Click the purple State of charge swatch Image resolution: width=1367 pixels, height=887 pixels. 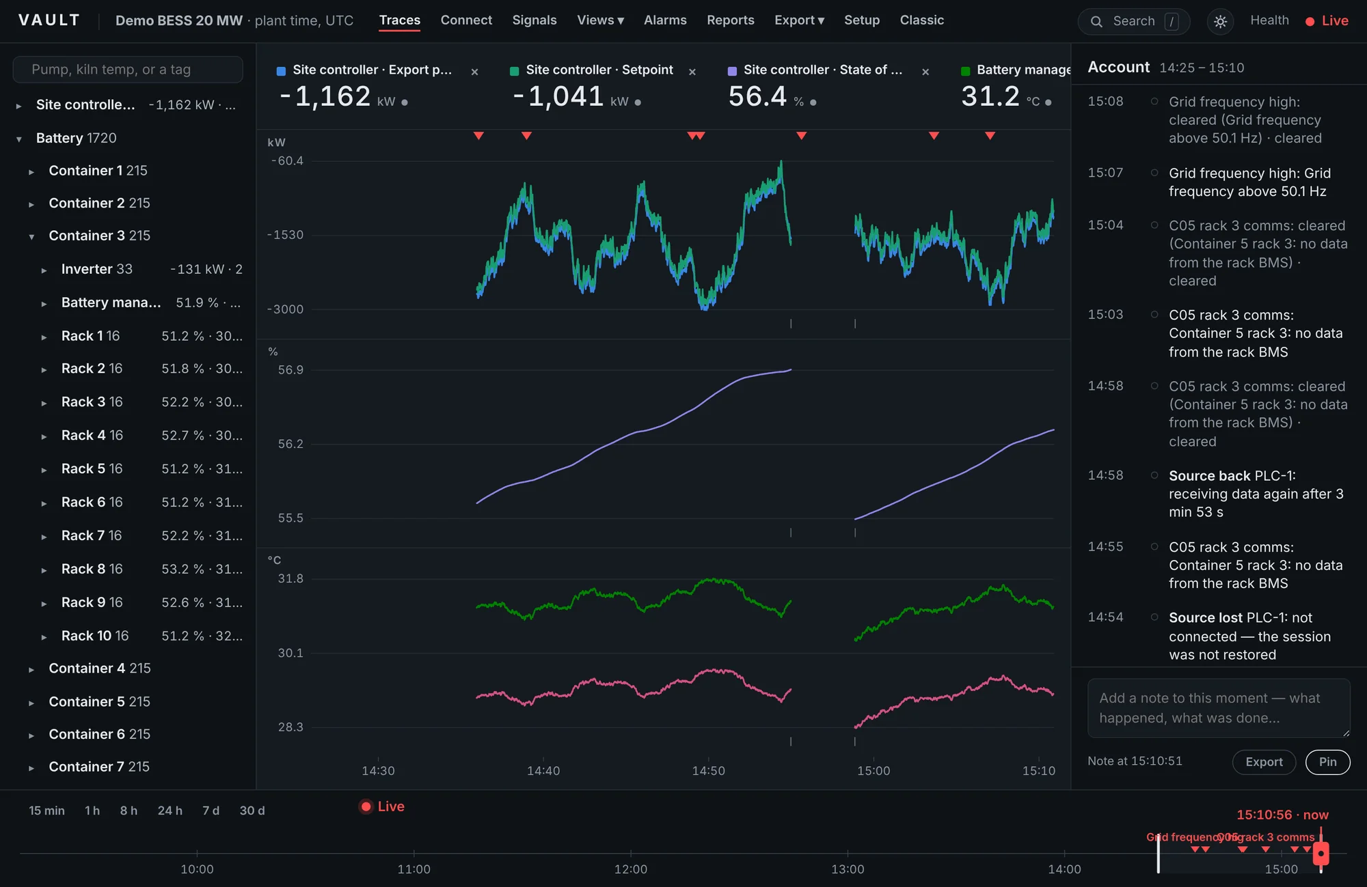click(x=732, y=71)
